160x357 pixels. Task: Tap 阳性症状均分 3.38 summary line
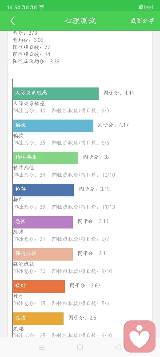(36, 62)
